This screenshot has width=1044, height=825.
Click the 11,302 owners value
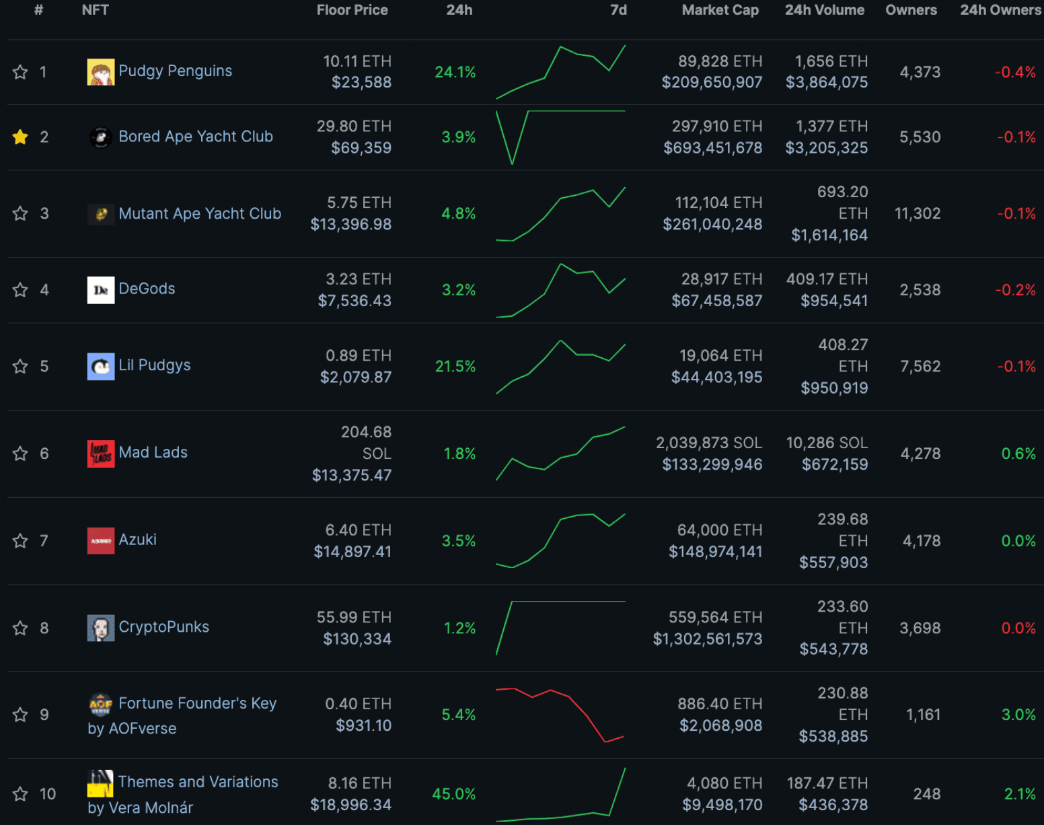[x=917, y=213]
